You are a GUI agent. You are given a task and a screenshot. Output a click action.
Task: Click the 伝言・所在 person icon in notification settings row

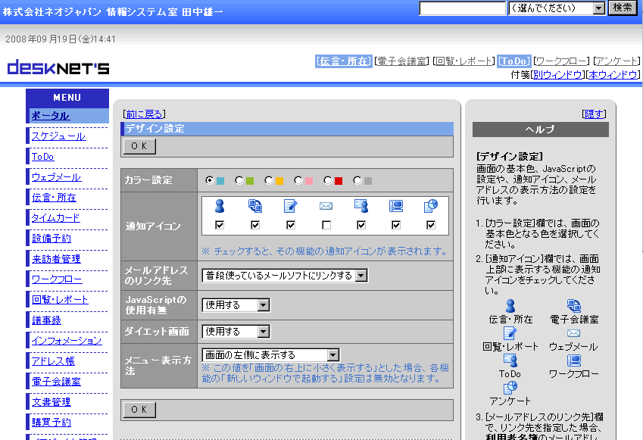tap(220, 205)
